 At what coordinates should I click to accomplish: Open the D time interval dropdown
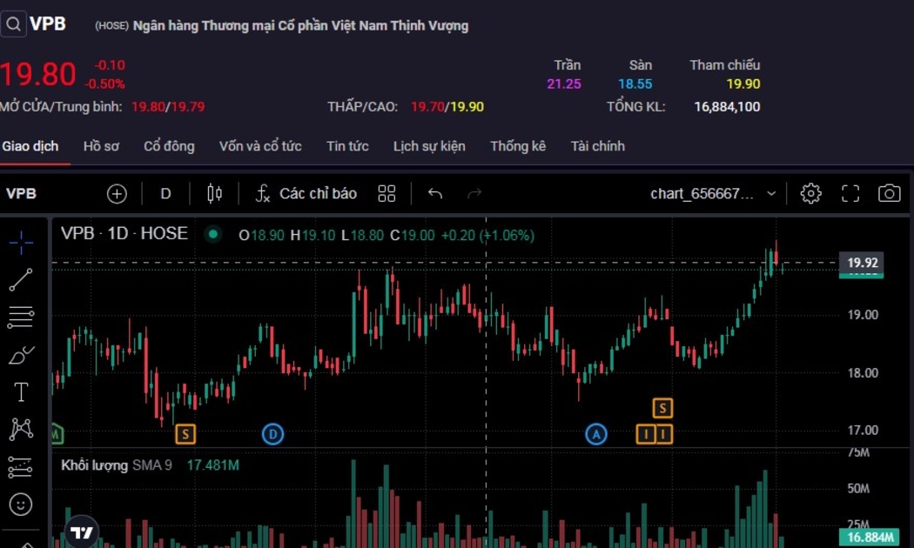tap(165, 194)
